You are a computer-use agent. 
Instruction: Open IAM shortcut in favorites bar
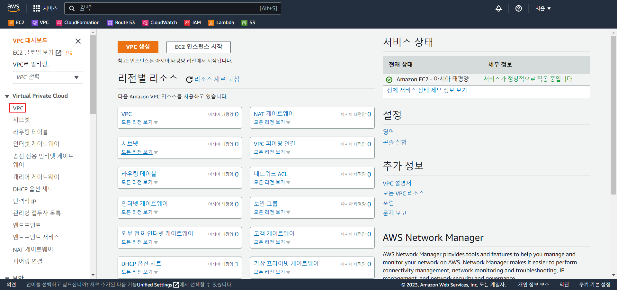[x=192, y=23]
